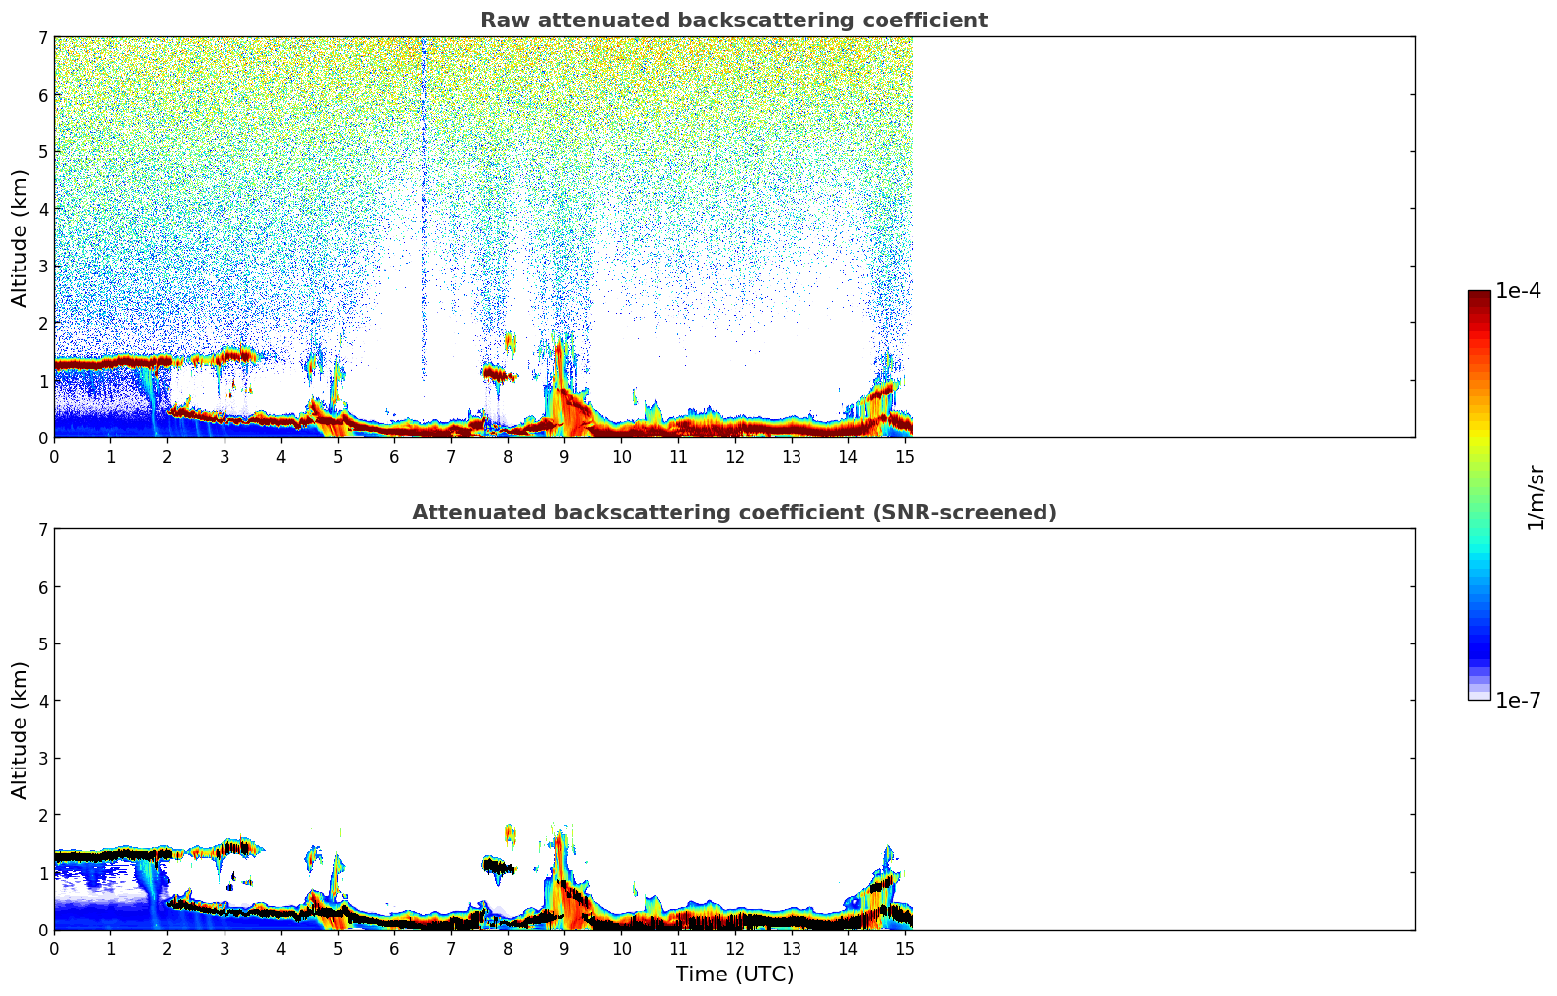Click the bottom plot x-axis tick '5'
The height and width of the screenshot is (996, 1557).
click(337, 949)
